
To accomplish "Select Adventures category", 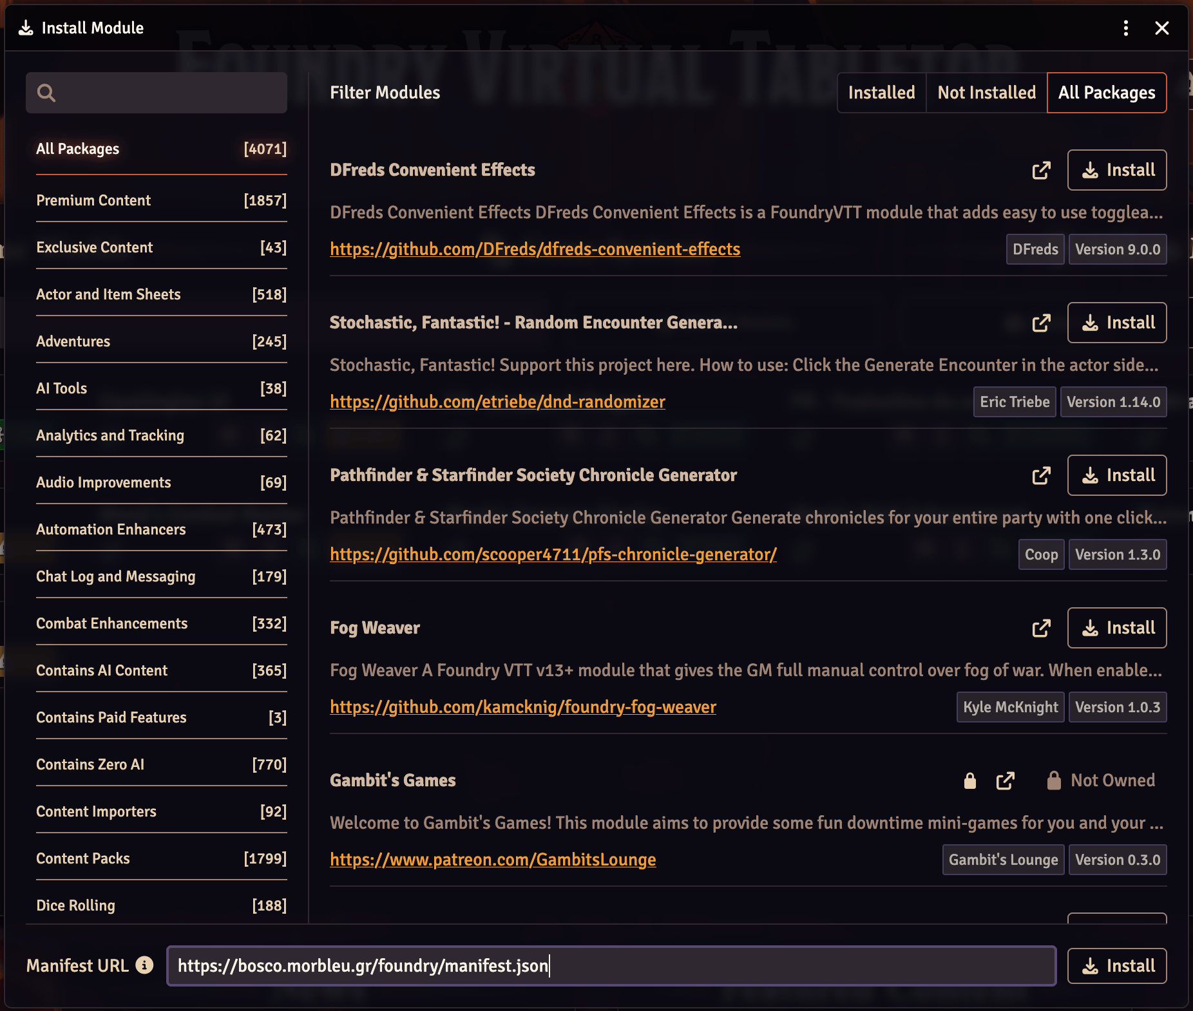I will pyautogui.click(x=161, y=341).
